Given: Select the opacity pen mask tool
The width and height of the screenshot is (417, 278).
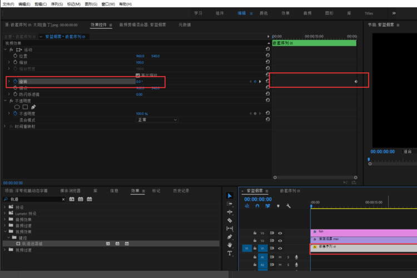Looking at the screenshot, I should [x=33, y=107].
